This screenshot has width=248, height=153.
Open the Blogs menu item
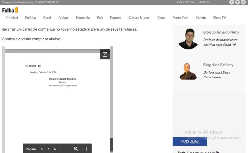(161, 18)
